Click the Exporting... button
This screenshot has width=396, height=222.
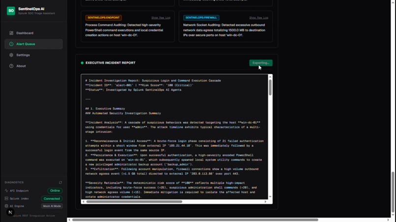pos(261,63)
